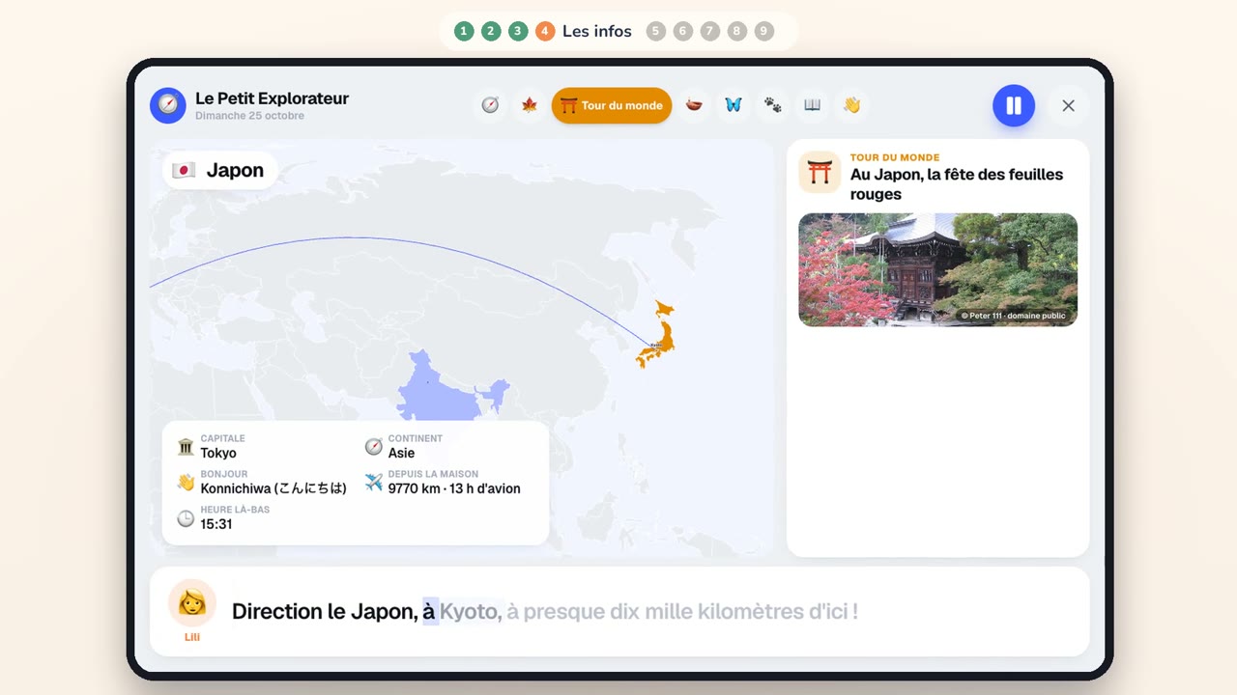This screenshot has height=695, width=1237.
Task: Click the waving hand beside Konnichiwa
Action: (186, 482)
